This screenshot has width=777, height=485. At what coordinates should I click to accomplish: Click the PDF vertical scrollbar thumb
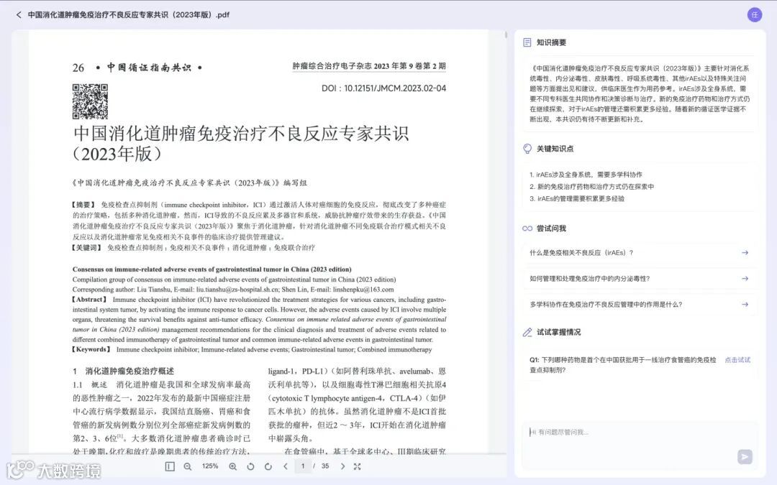tap(506, 34)
